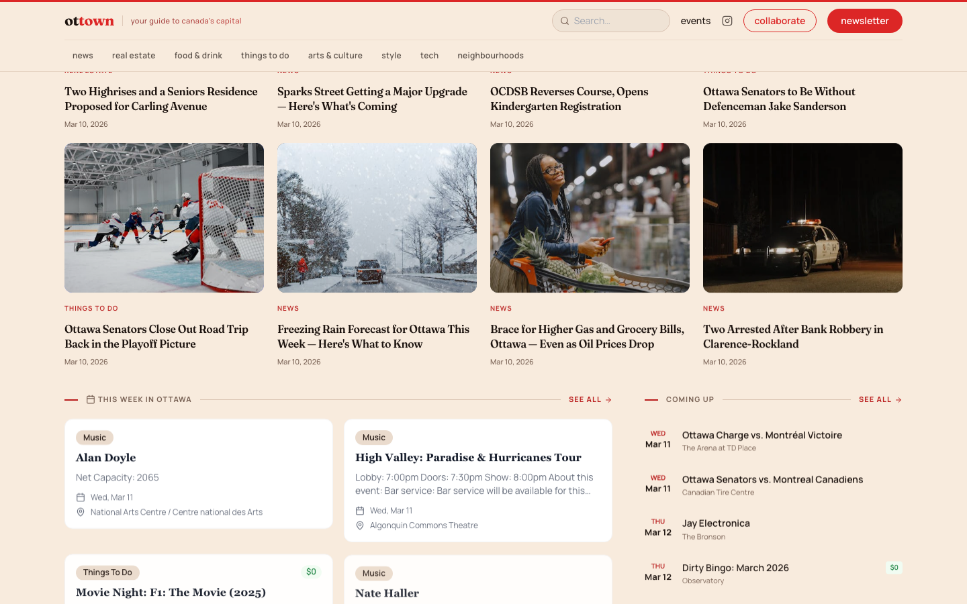The height and width of the screenshot is (604, 967).
Task: Click the $0 badge on Dirty Bingo
Action: (894, 568)
